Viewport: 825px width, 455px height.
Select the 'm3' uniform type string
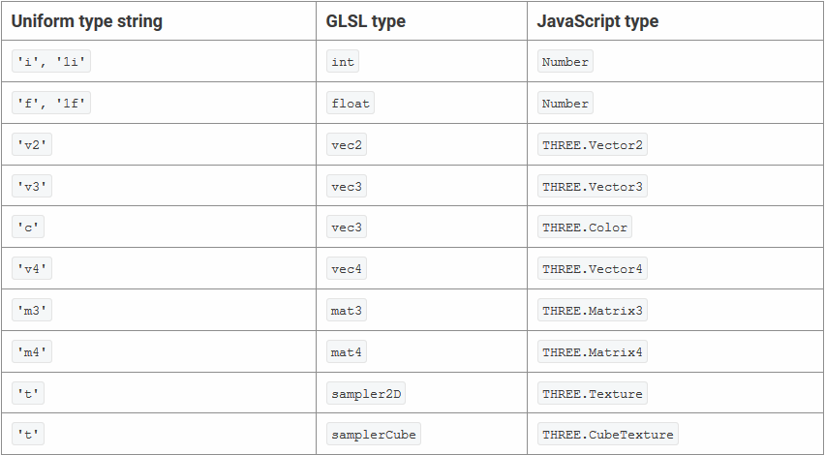(32, 311)
